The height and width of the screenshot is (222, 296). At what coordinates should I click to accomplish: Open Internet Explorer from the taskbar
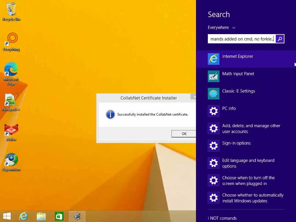click(24, 216)
